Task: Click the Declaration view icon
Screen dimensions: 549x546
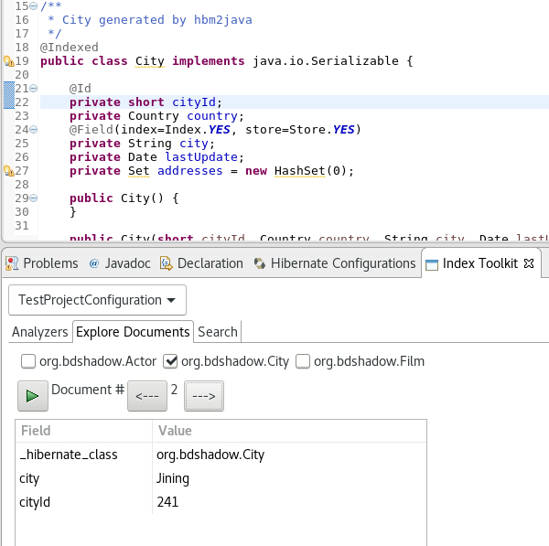Action: (166, 263)
